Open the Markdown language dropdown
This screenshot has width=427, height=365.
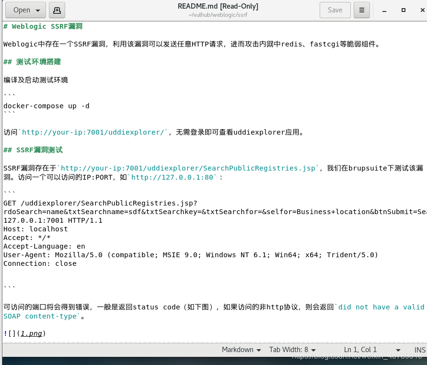pos(241,350)
